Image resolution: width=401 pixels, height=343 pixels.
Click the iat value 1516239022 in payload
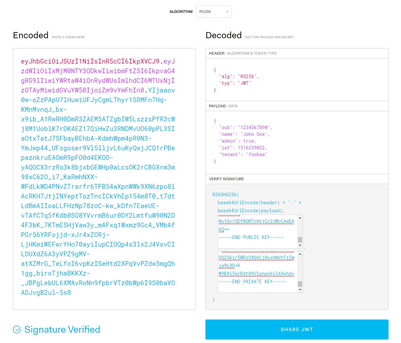coord(251,148)
